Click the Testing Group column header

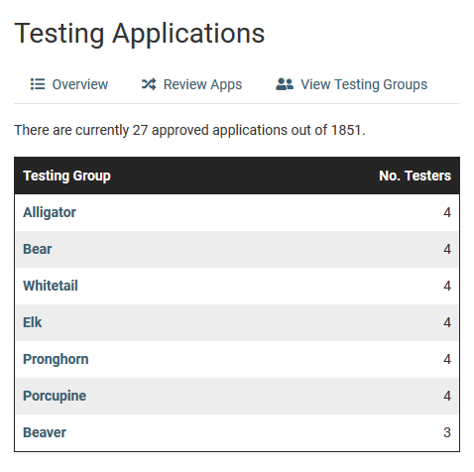click(x=66, y=176)
